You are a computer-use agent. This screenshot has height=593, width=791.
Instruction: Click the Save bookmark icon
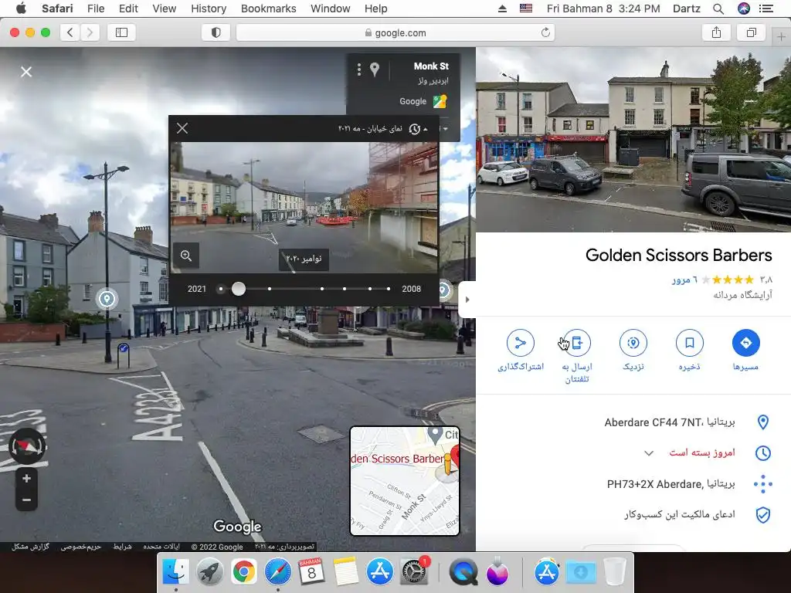point(689,342)
